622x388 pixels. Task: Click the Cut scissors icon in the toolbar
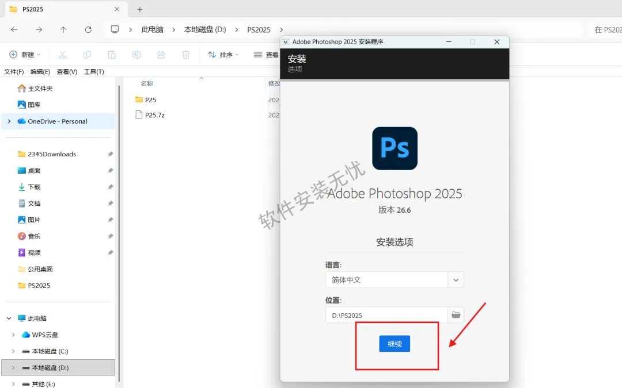(x=63, y=55)
